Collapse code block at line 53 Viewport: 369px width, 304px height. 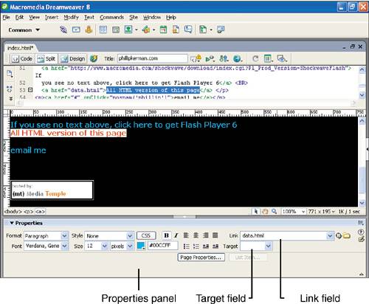point(30,90)
